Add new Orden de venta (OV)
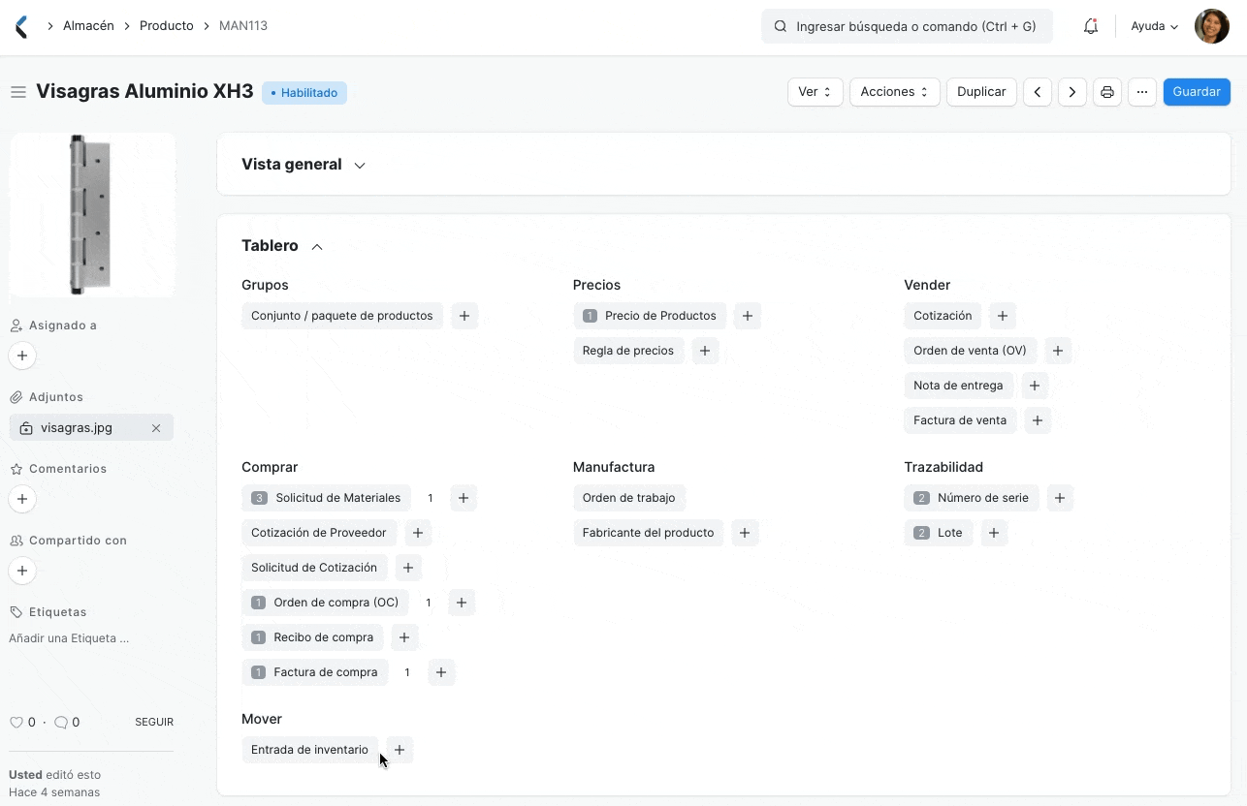Image resolution: width=1247 pixels, height=806 pixels. pyautogui.click(x=1058, y=351)
